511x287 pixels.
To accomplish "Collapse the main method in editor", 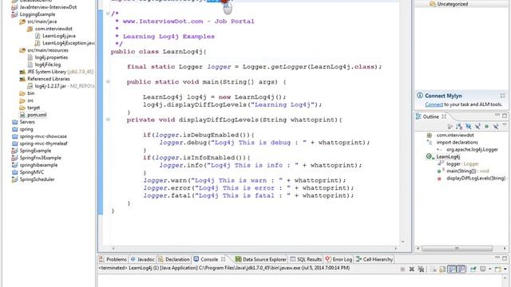I will click(x=108, y=81).
